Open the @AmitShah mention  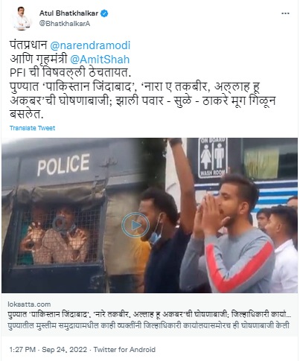[100, 60]
